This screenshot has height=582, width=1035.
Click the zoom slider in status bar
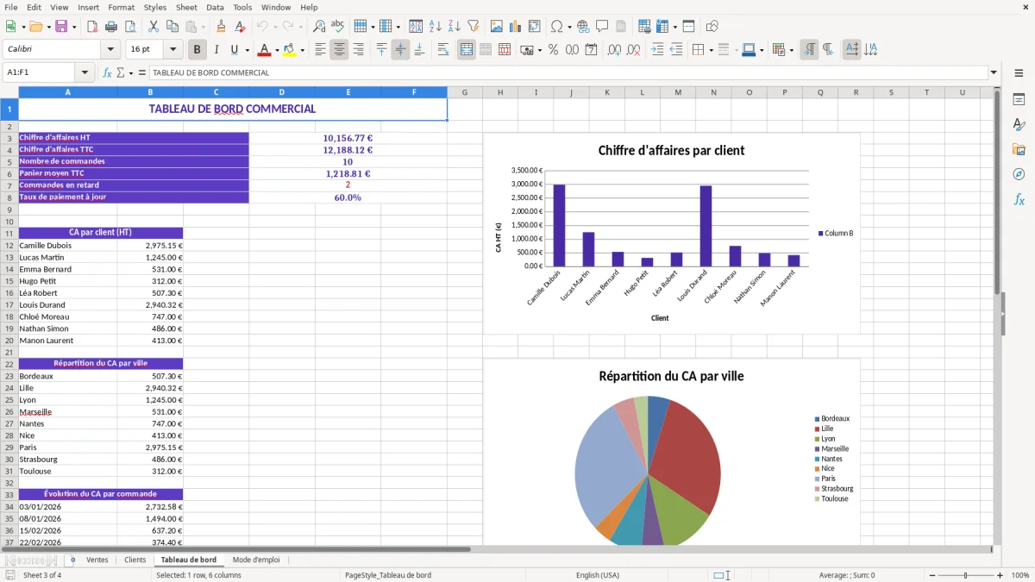point(965,575)
